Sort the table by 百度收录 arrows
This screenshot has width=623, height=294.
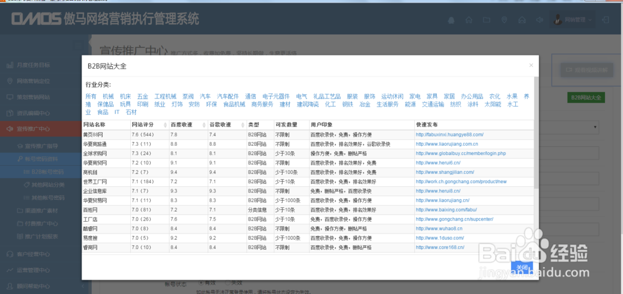[x=204, y=125]
